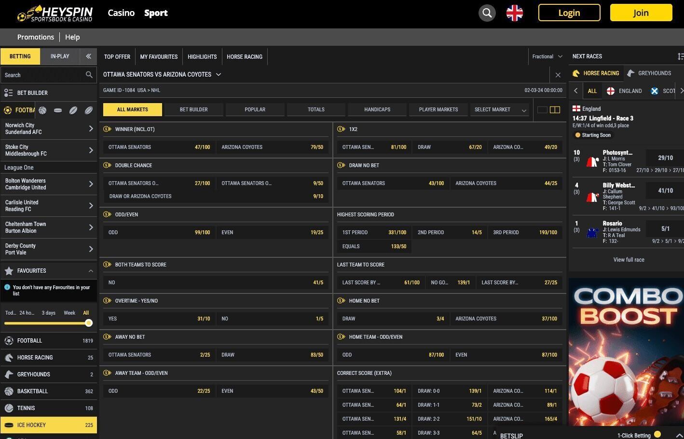Select the ice hockey puck quick icon
This screenshot has height=439, width=684.
(x=58, y=110)
